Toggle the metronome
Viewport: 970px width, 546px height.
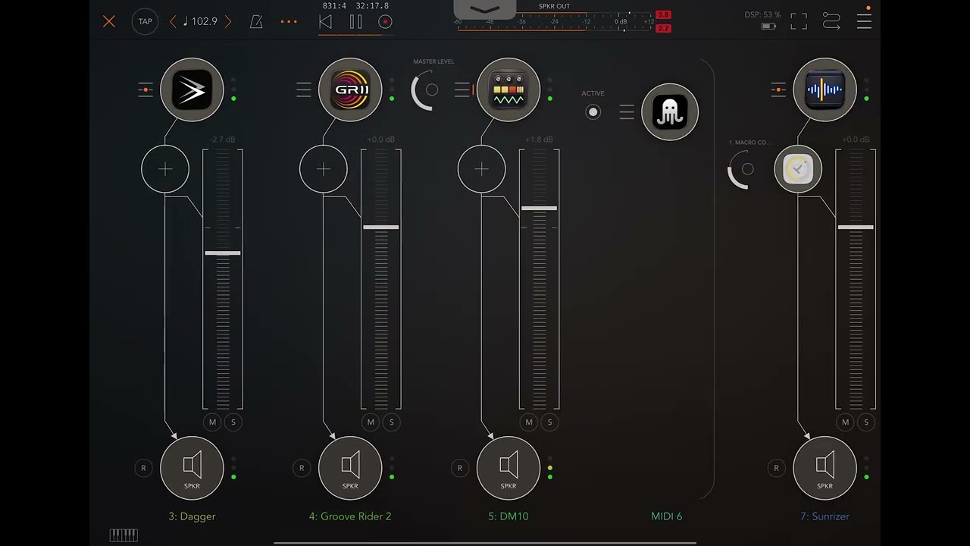256,21
